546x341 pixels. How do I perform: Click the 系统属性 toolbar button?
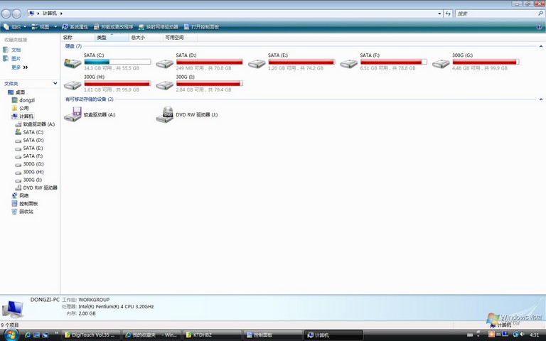[x=75, y=27]
